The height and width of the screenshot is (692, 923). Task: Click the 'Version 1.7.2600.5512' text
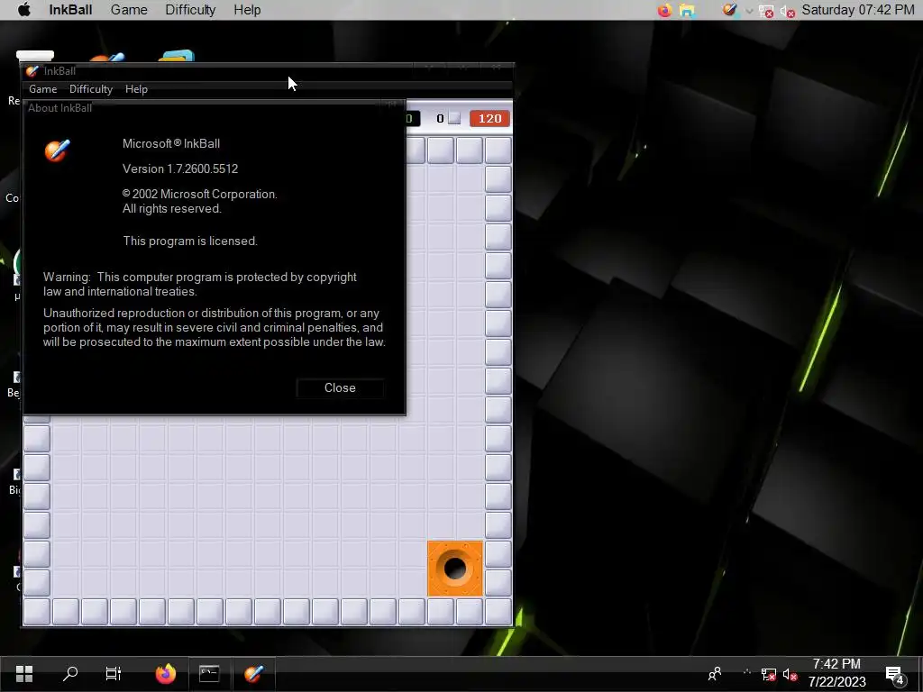180,168
